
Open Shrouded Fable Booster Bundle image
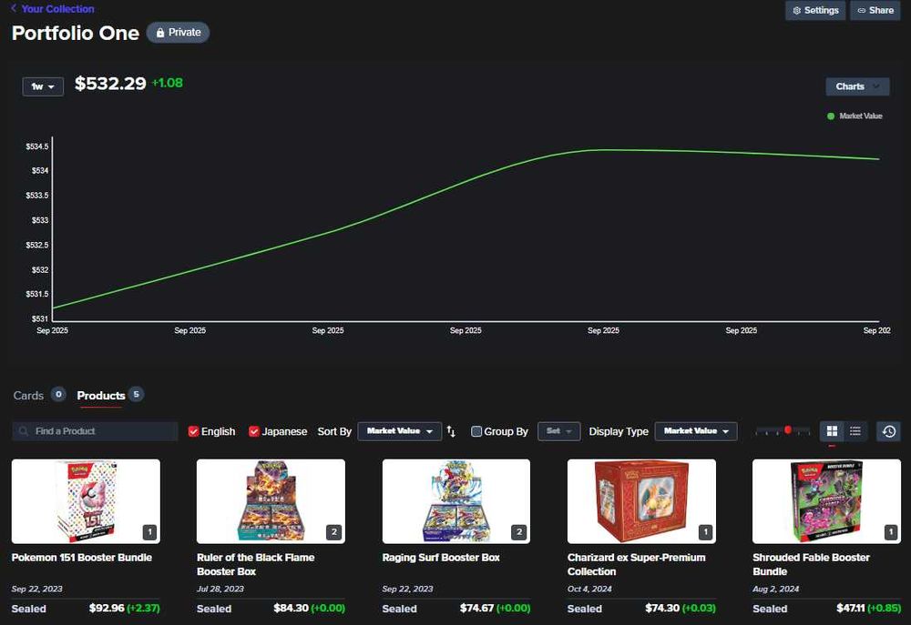(827, 501)
